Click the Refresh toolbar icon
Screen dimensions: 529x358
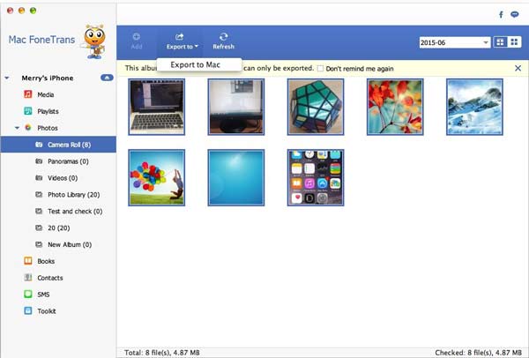pos(223,40)
